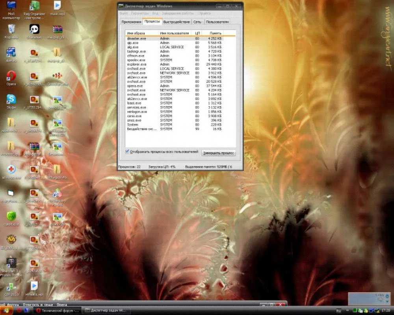Click the 'Завершить процесс' button
394x315 pixels.
tap(218, 153)
